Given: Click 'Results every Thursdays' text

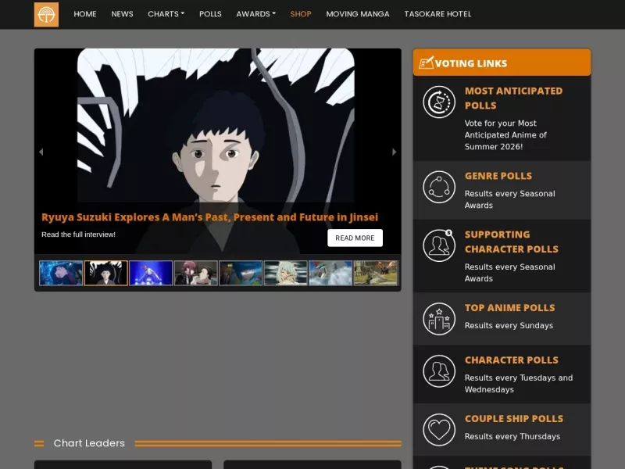Looking at the screenshot, I should tap(512, 436).
